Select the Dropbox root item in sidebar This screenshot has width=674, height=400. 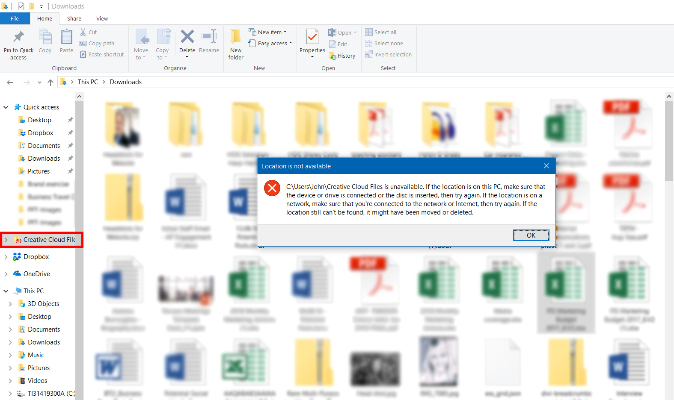tap(36, 256)
